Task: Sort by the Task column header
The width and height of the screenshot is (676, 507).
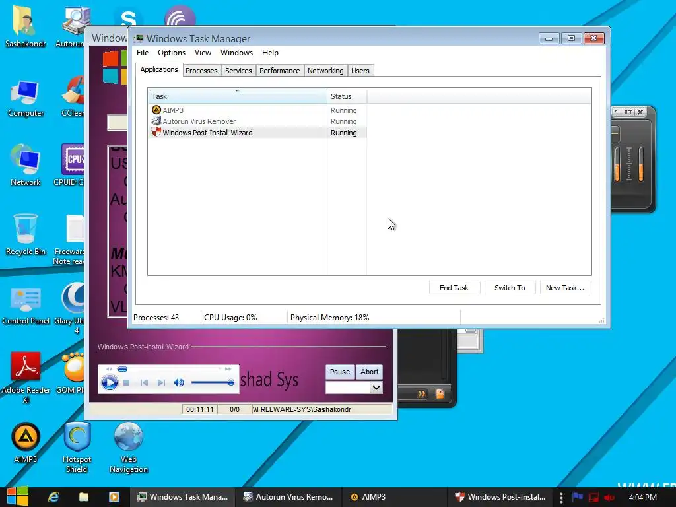Action: [238, 96]
